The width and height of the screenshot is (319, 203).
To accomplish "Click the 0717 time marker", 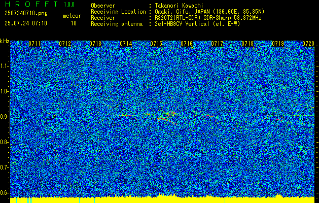I will (217, 44).
